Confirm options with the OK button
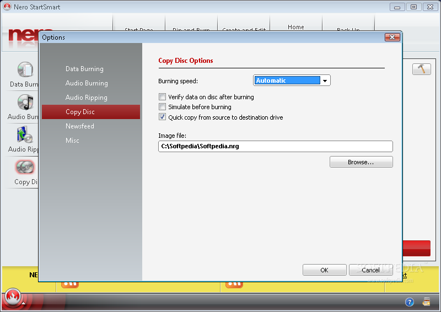This screenshot has height=312, width=441. coord(325,270)
